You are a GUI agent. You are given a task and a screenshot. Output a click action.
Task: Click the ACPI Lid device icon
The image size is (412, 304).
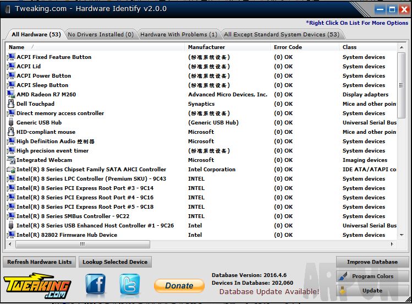11,66
